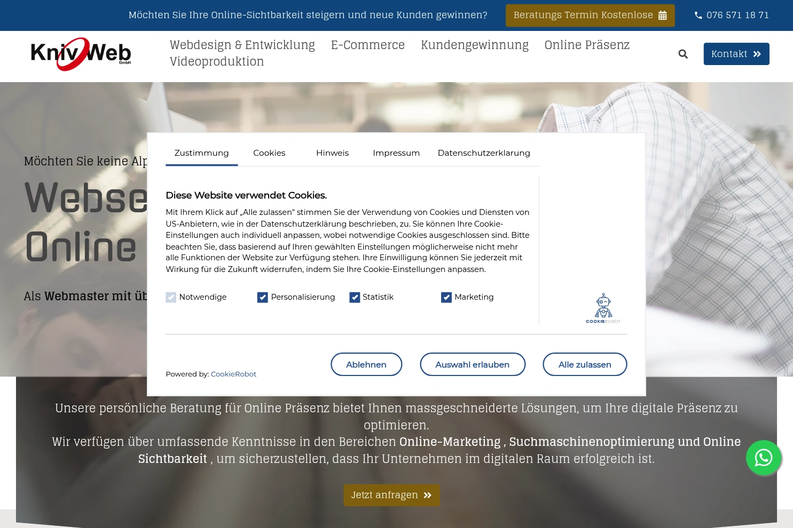Open the Hinweis tab
This screenshot has height=528, width=793.
coord(332,153)
